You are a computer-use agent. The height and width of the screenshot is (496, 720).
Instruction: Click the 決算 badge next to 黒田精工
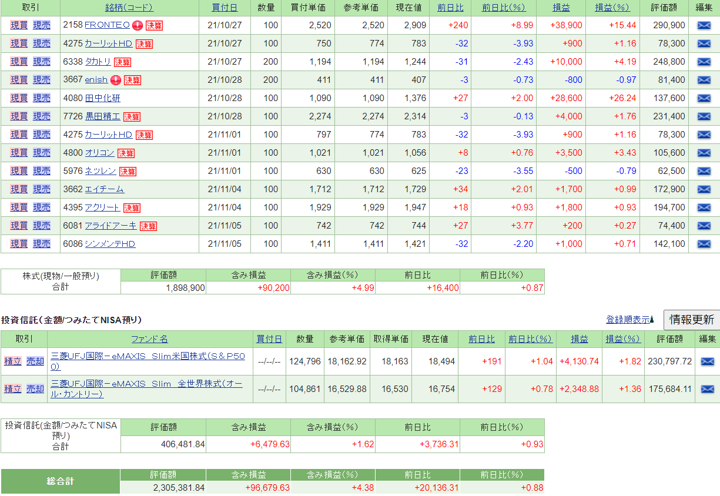click(132, 117)
